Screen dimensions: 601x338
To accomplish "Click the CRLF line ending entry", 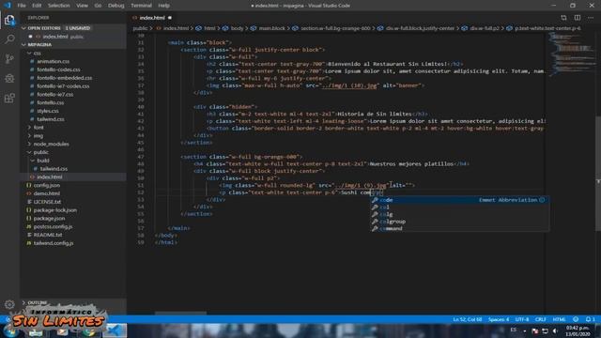I will click(541, 319).
